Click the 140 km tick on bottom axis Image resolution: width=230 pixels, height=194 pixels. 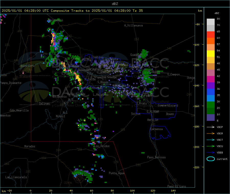click(173, 190)
